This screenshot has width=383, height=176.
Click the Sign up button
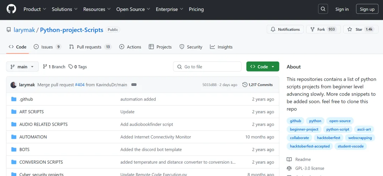[x=367, y=9]
